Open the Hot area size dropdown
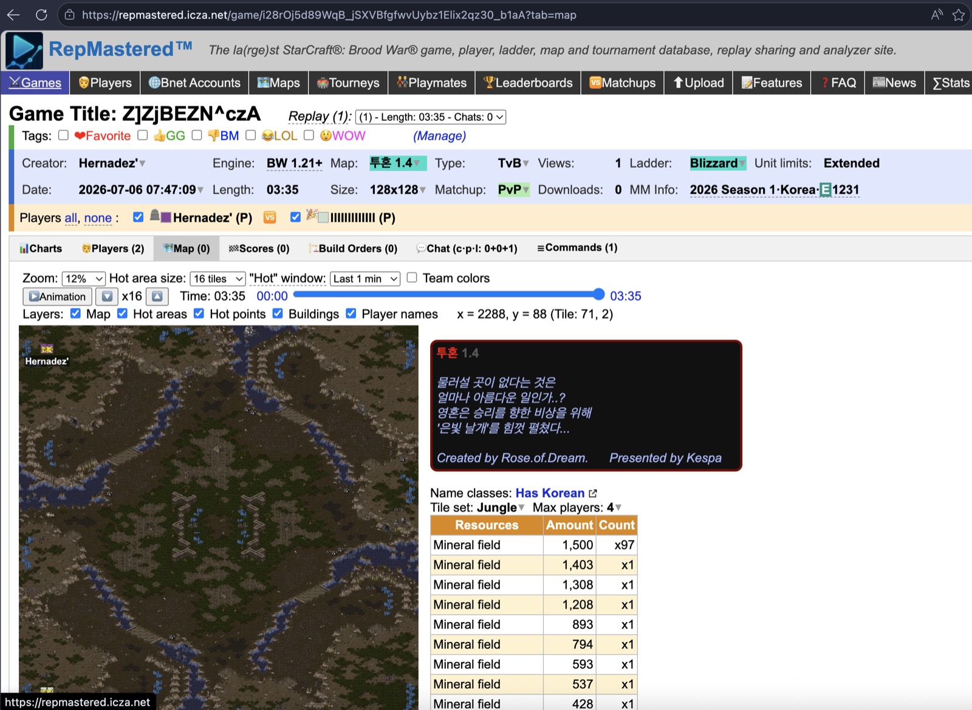Viewport: 972px width, 710px height. tap(217, 279)
